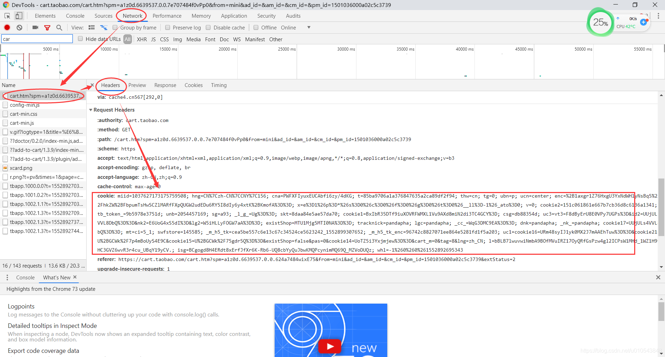Open the Performance tab
The image size is (665, 357).
click(x=167, y=16)
